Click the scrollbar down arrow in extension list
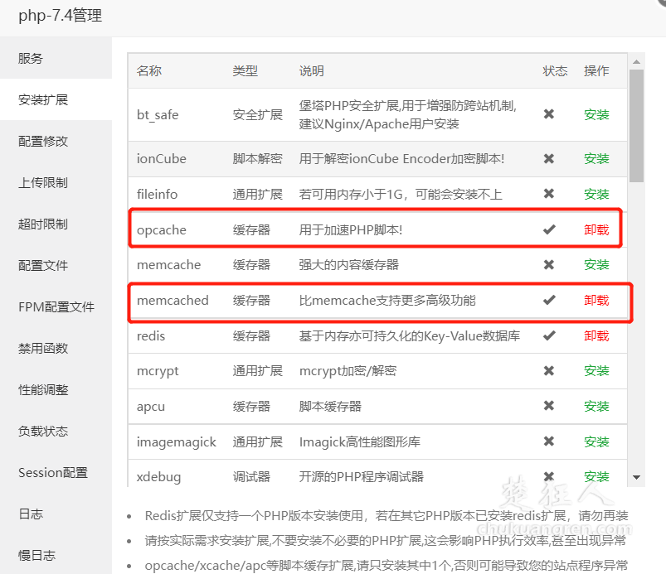 pos(636,477)
